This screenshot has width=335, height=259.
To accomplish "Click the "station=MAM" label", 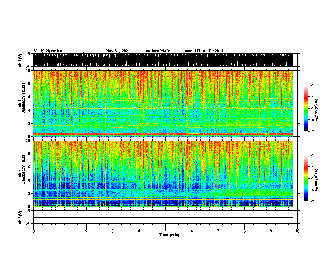I will pos(158,51).
